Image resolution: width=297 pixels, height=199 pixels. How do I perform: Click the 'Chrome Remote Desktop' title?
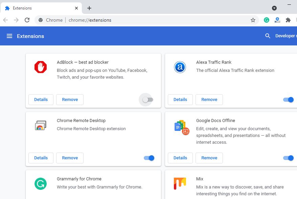(x=81, y=120)
